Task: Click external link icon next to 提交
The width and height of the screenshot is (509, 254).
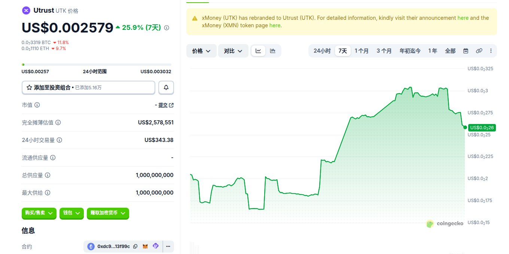Action: click(171, 105)
